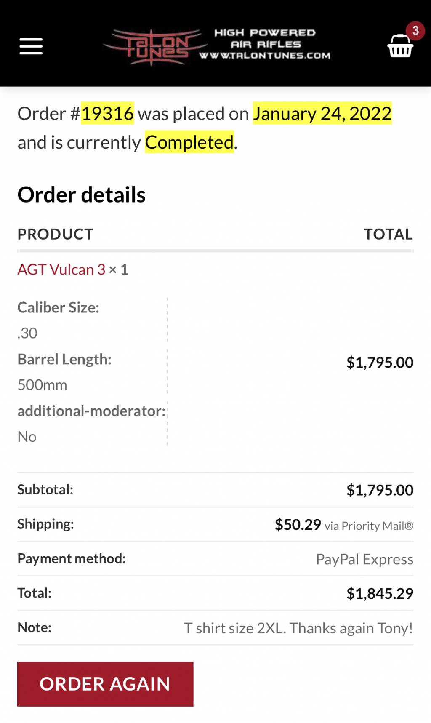Click the Subtotal $1,795.00 amount
Viewport: 431px width, 723px height.
[x=380, y=490]
